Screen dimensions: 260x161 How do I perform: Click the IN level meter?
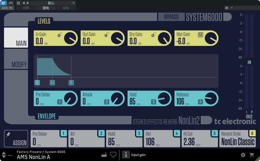tap(249, 36)
